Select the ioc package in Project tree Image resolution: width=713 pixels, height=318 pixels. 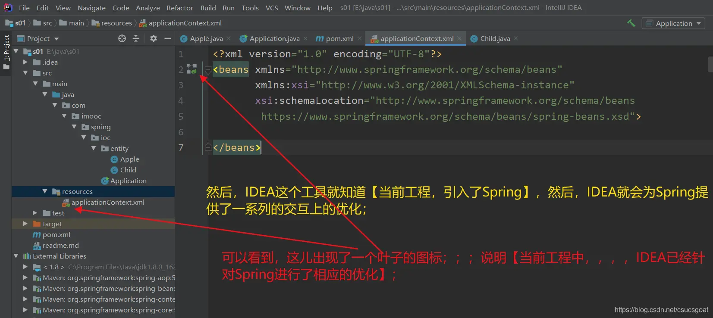pos(105,138)
